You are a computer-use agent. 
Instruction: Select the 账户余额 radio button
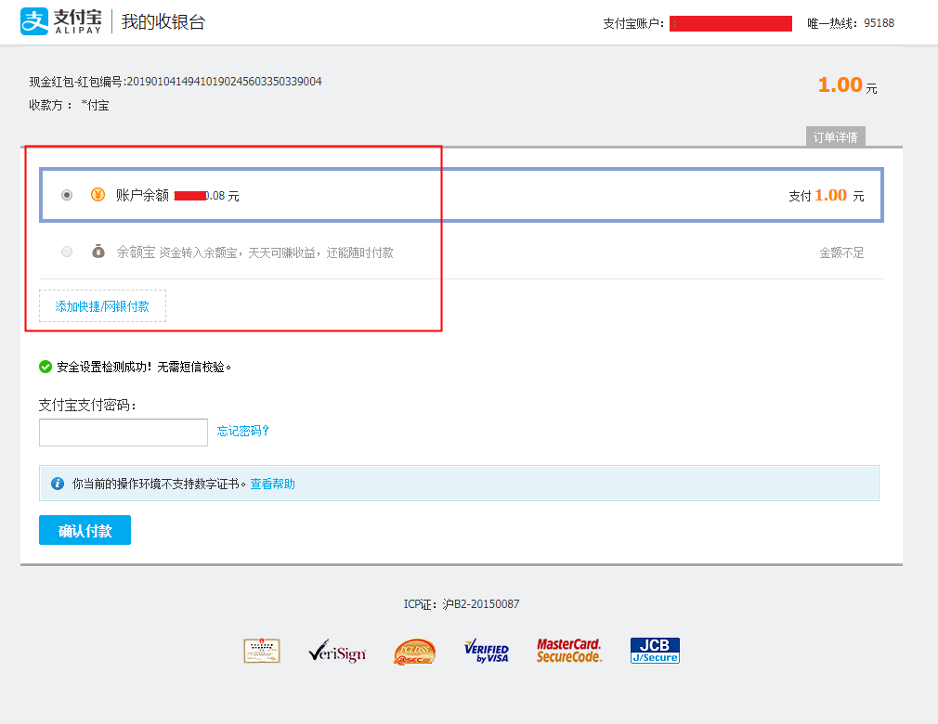(67, 195)
